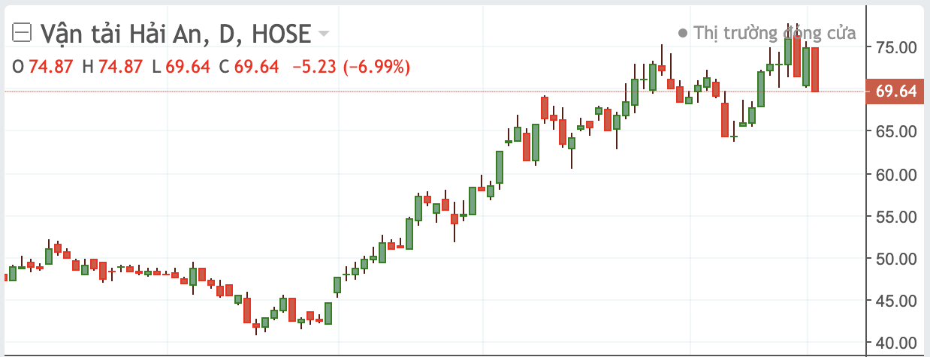Collapse the chart legend using the minus box
930x357 pixels.
point(23,33)
